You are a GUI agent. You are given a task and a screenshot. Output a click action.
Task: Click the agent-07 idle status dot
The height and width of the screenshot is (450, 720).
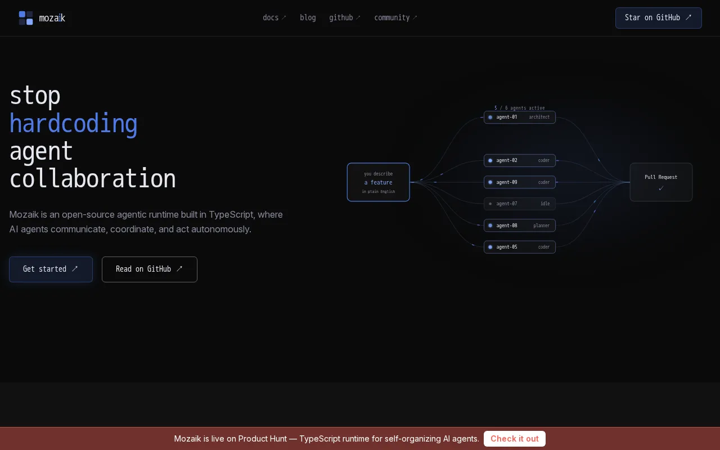click(490, 204)
